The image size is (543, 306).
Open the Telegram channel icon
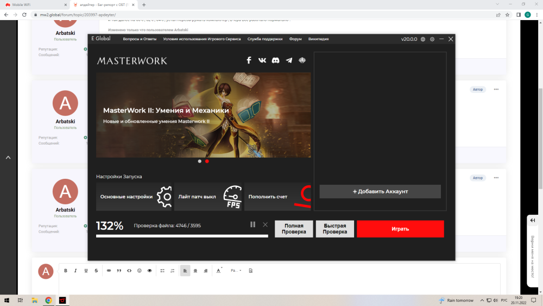[289, 60]
